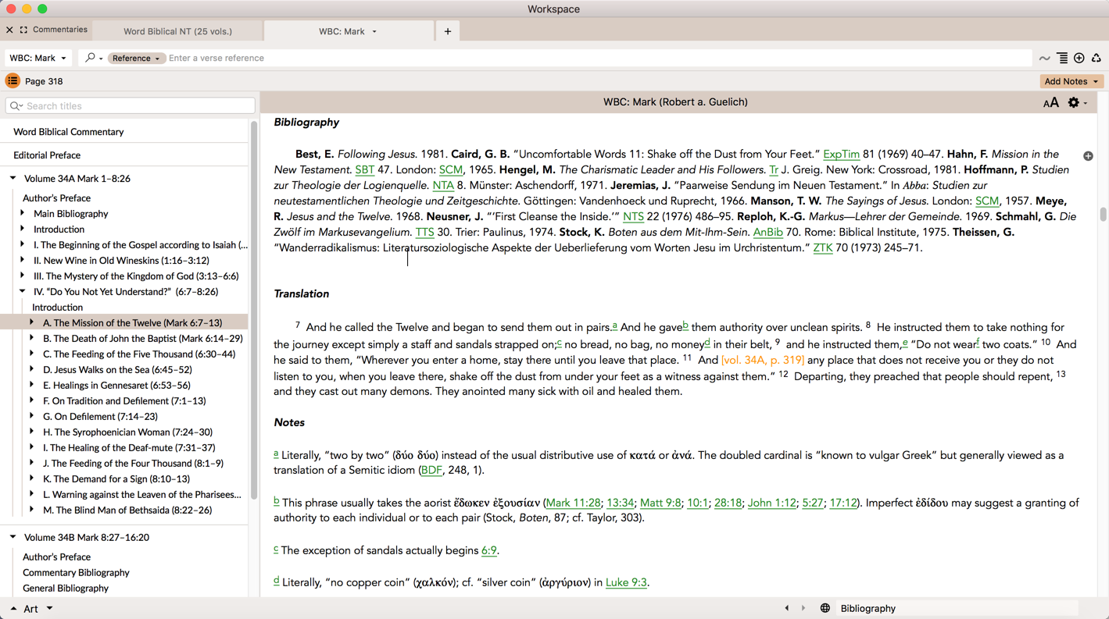The width and height of the screenshot is (1109, 619).
Task: Expand B. The Death of John the Baptist
Action: (x=32, y=338)
